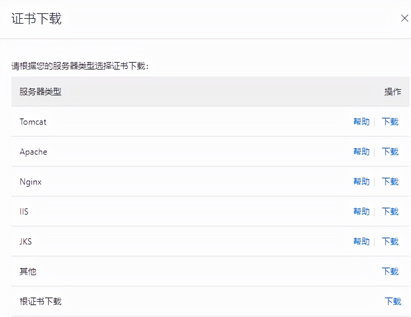411x317 pixels.
Task: Select the IIS row label
Action: click(24, 211)
